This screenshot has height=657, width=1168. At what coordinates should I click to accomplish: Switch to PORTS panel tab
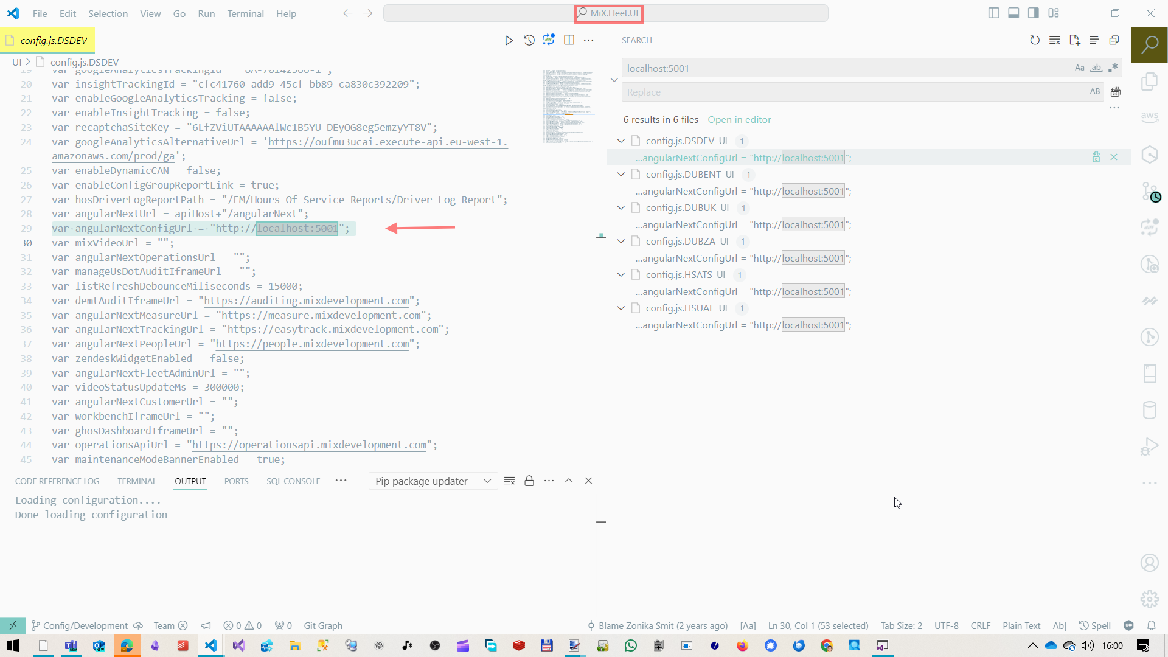tap(236, 481)
